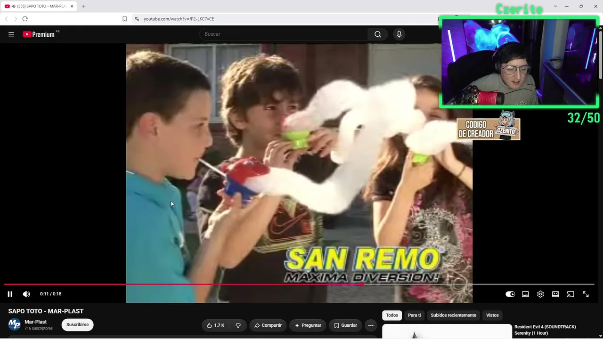This screenshot has width=603, height=339.
Task: Go back in the browser
Action: click(x=6, y=19)
